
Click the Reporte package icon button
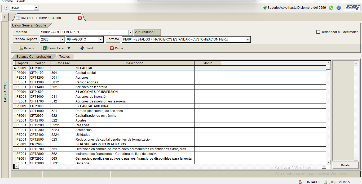pos(21,48)
